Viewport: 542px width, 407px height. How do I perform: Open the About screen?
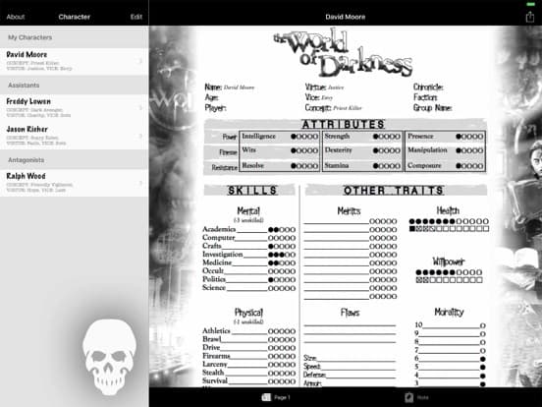click(16, 17)
